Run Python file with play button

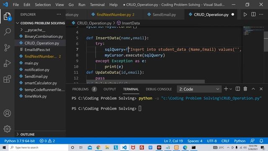(245, 15)
